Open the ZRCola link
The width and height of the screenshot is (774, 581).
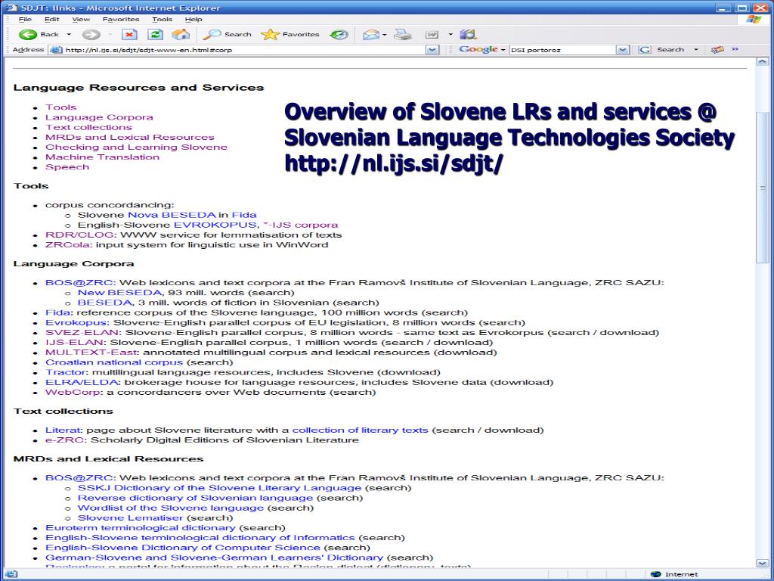point(67,244)
